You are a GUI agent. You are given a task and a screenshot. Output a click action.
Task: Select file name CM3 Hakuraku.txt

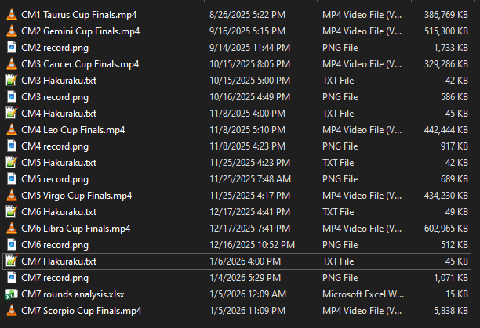[x=59, y=81]
